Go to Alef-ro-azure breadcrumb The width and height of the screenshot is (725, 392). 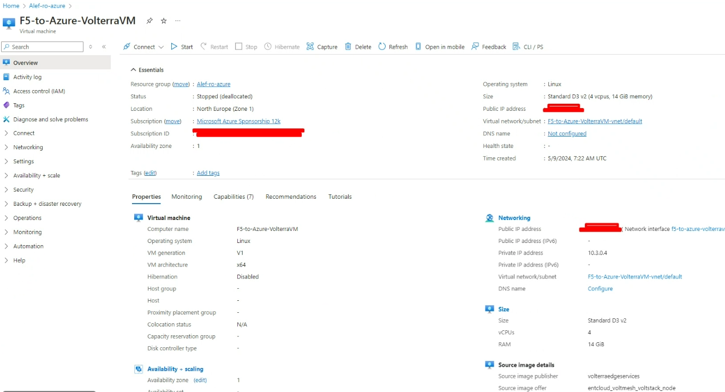(47, 5)
